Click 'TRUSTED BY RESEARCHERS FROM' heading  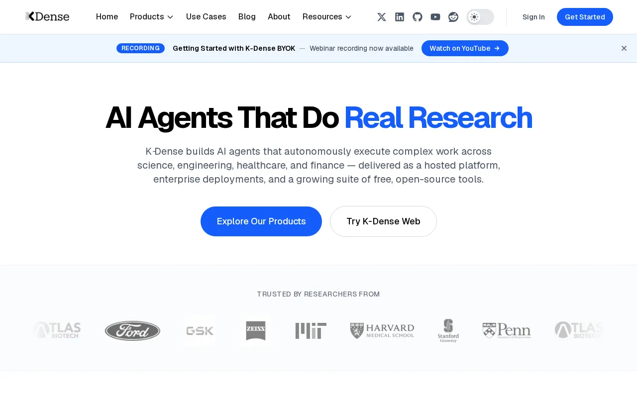318,294
